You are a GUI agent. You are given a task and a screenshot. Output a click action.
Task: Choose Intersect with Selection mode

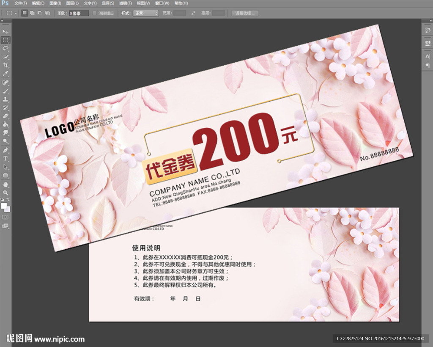(x=47, y=13)
